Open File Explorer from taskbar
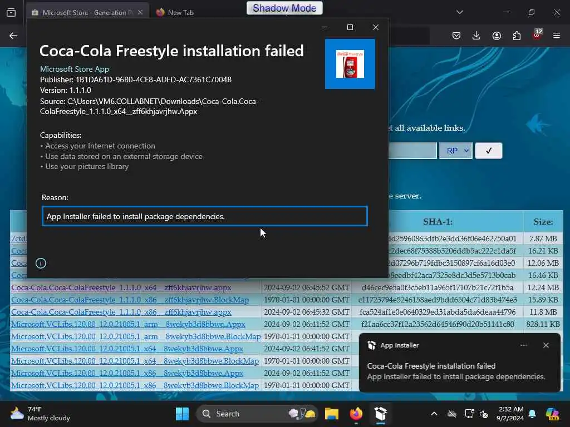This screenshot has width=570, height=427. 332,414
